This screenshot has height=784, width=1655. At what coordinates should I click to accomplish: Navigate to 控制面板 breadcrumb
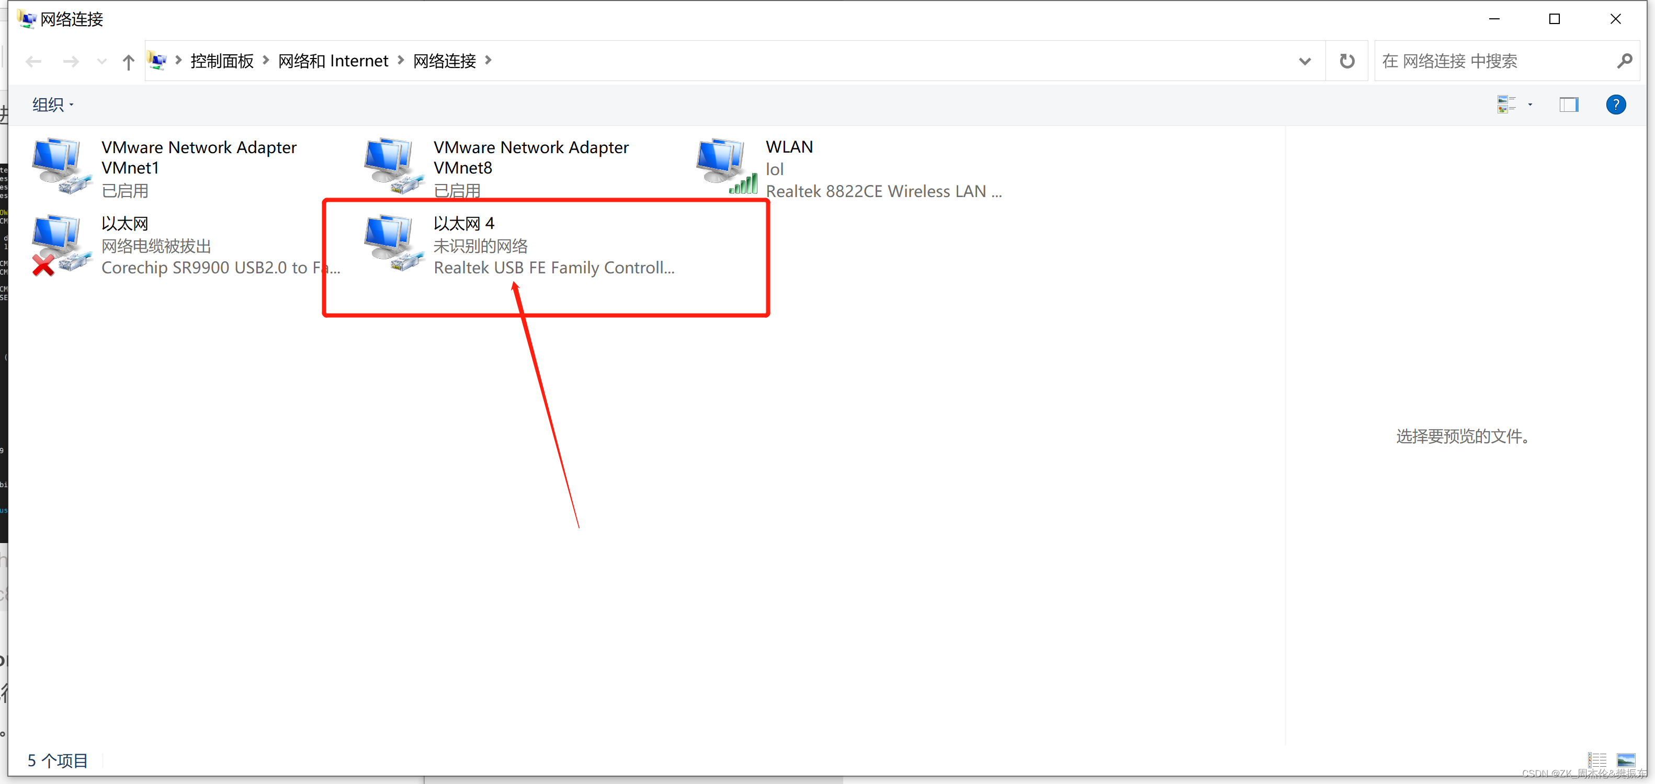click(x=222, y=61)
